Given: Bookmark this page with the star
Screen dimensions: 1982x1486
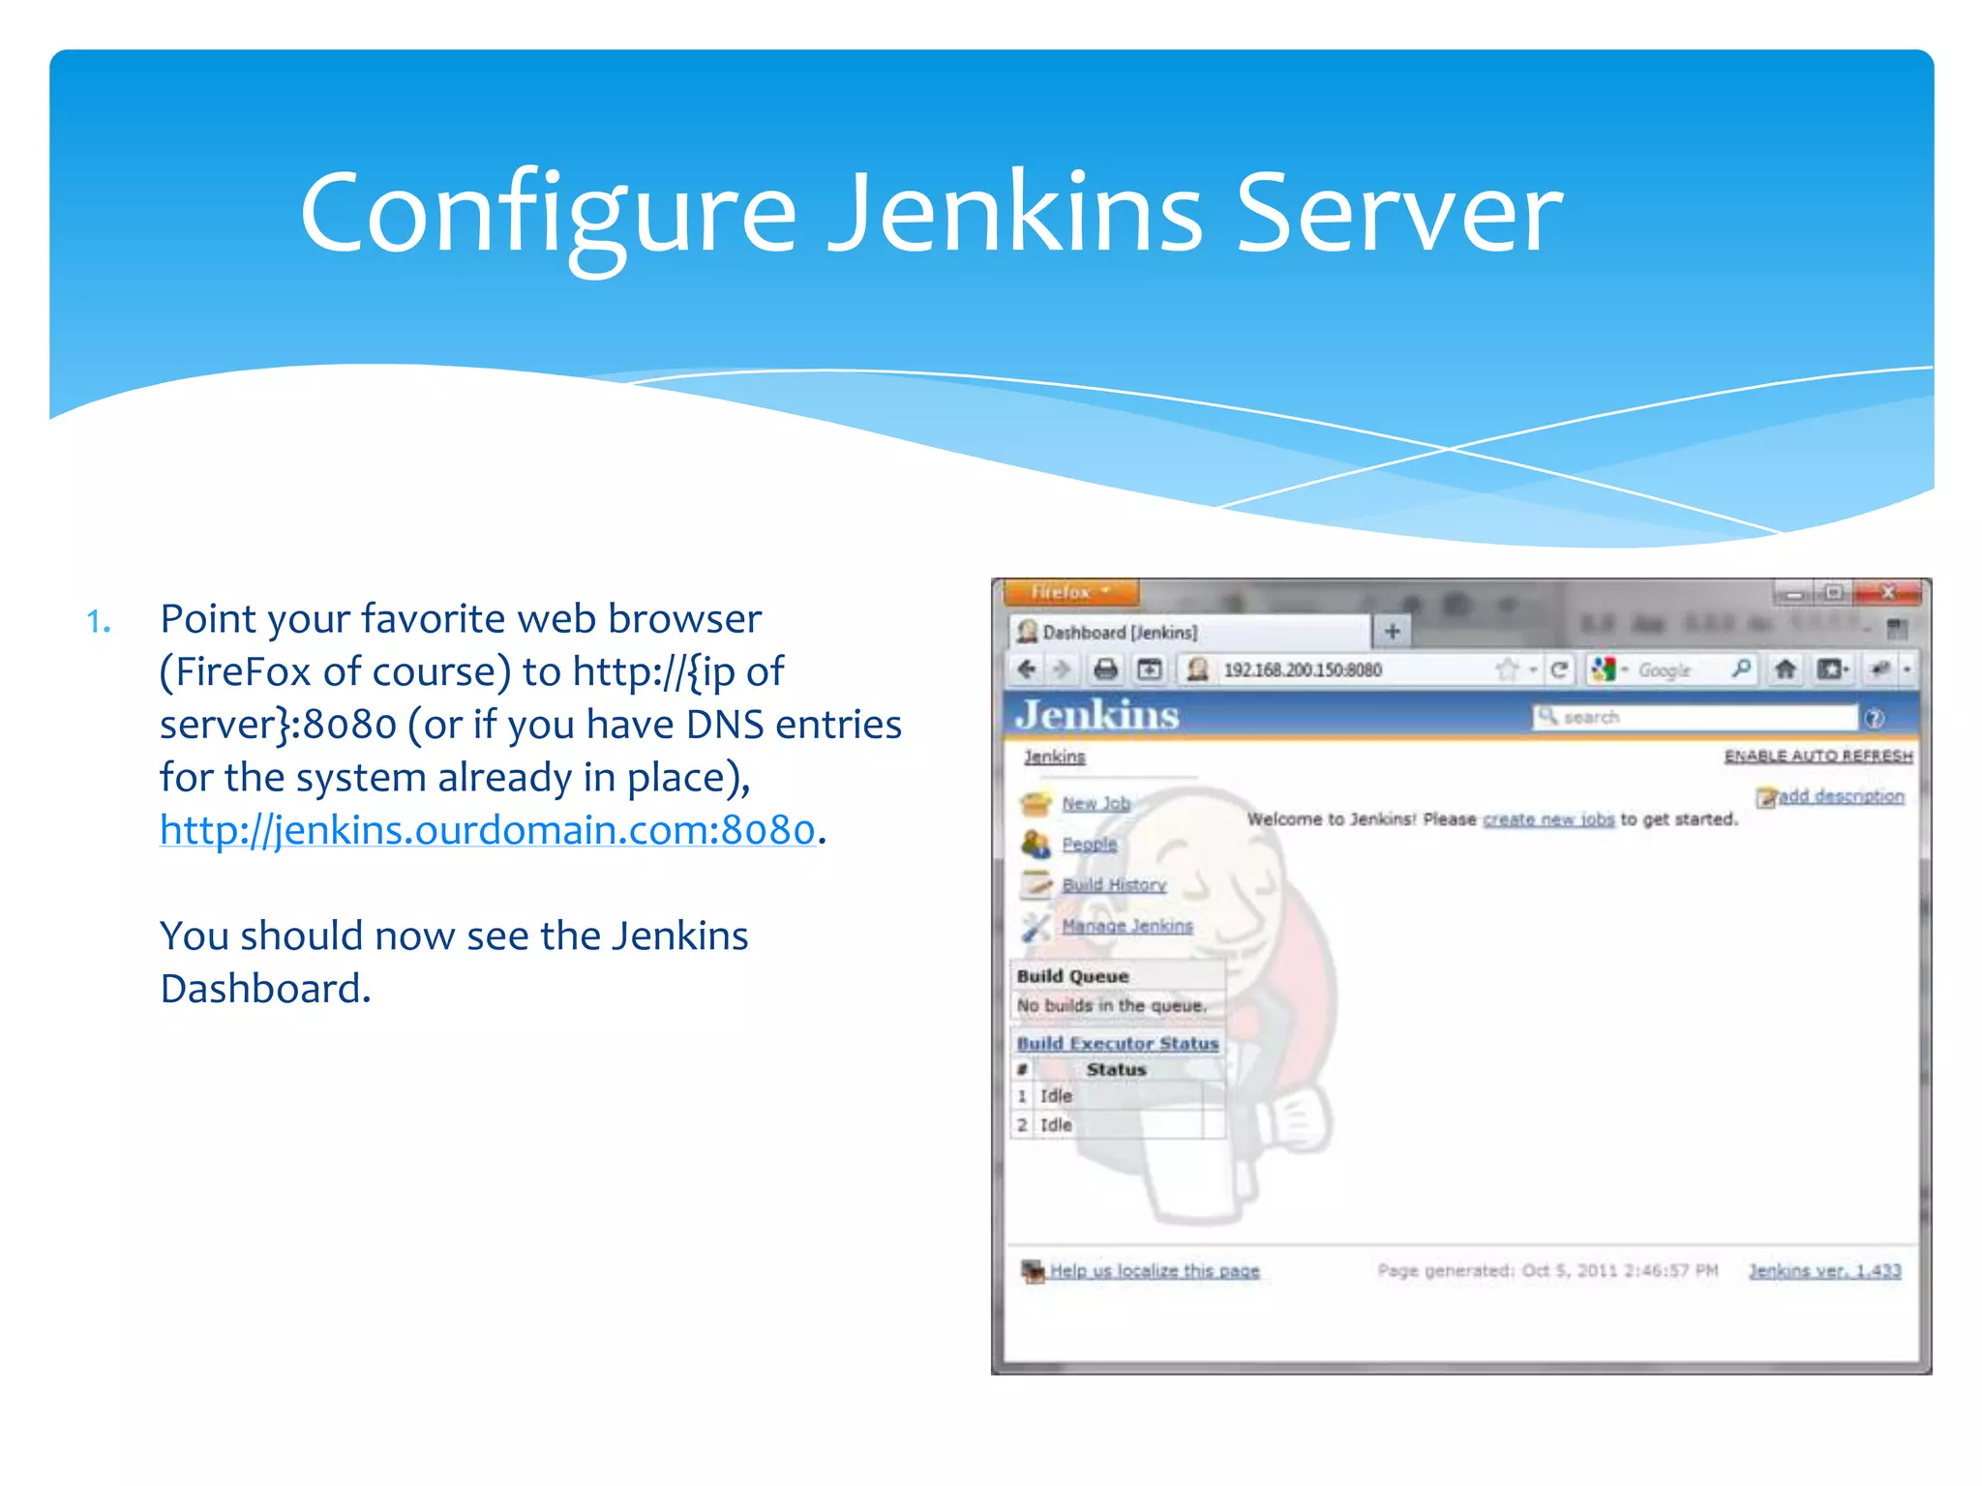Looking at the screenshot, I should click(1507, 669).
